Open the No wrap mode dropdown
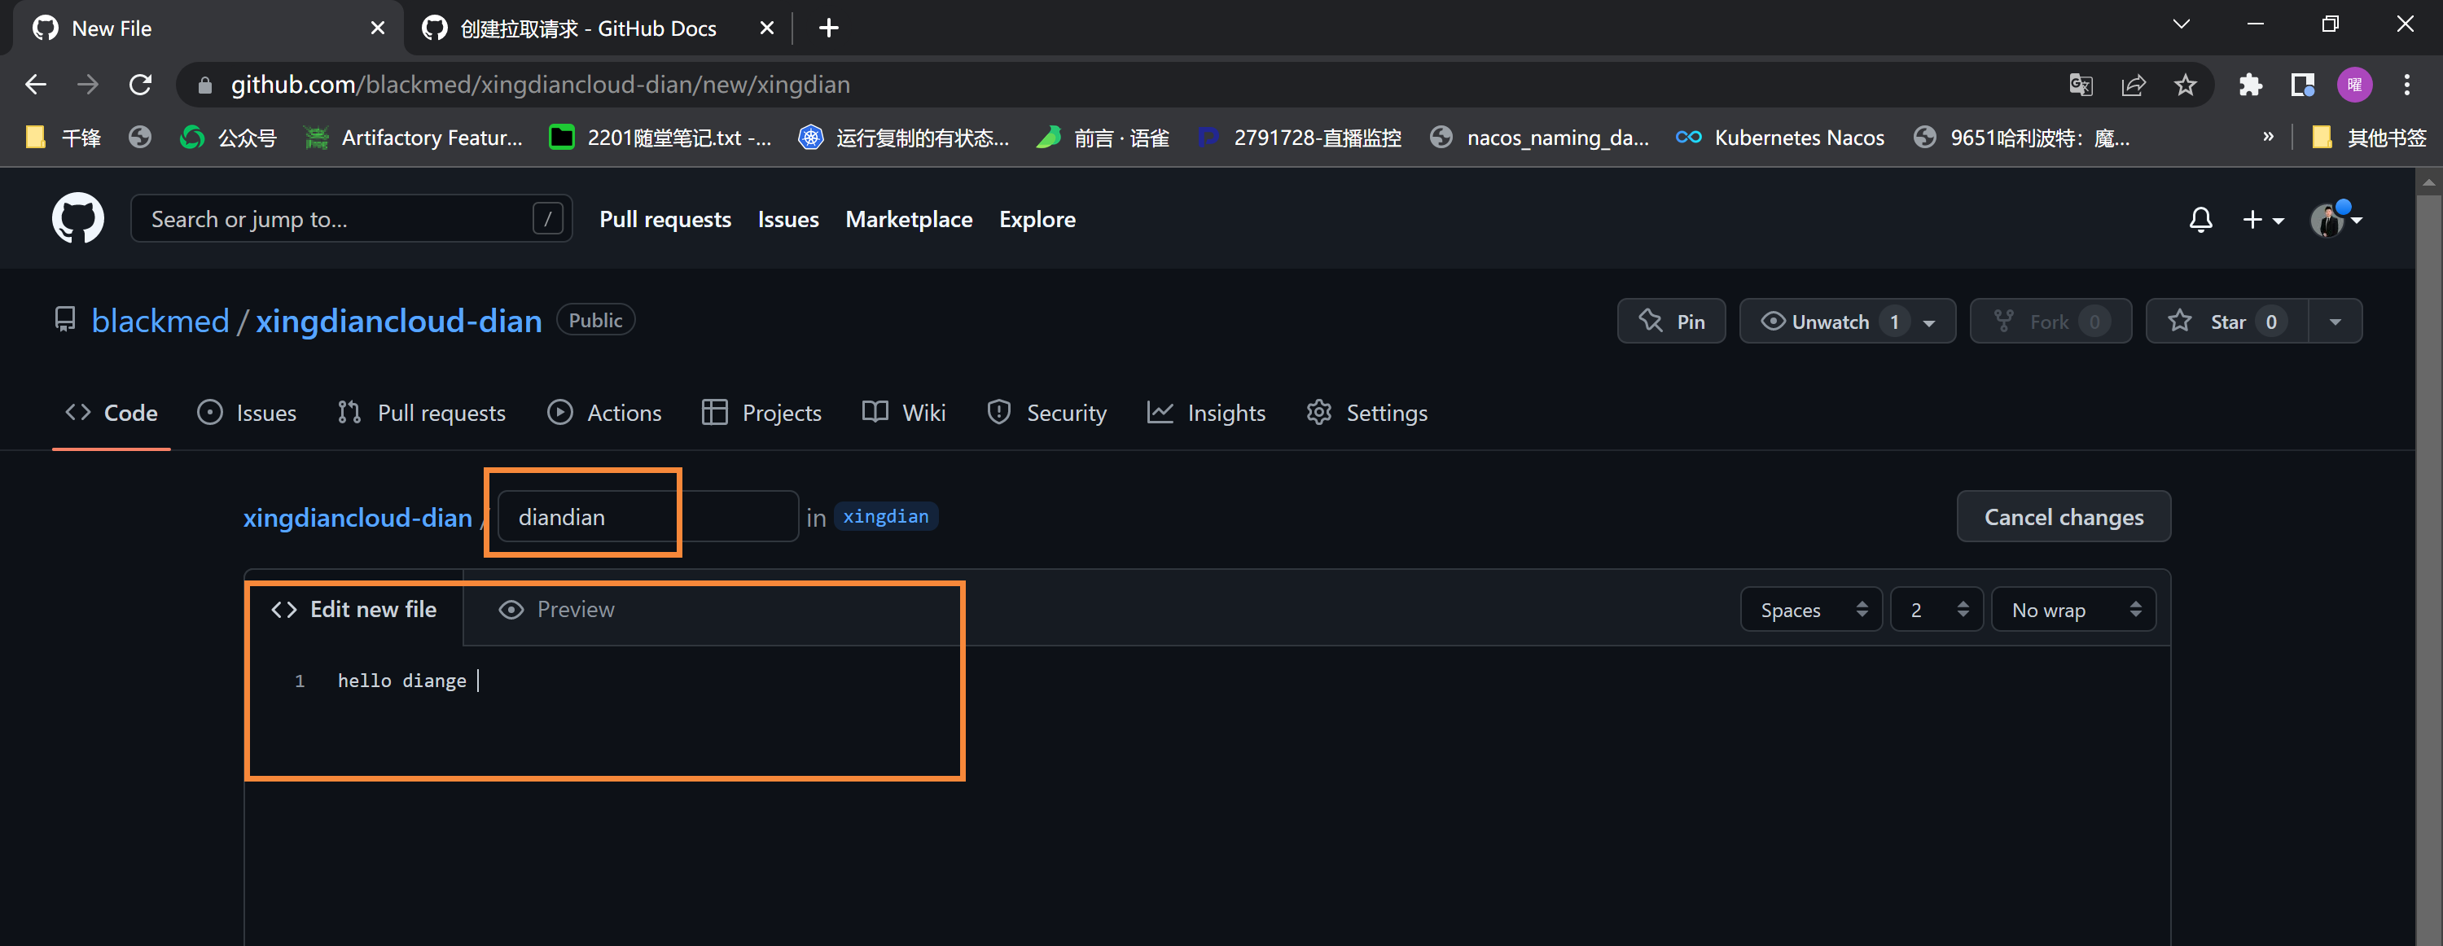 click(2074, 610)
